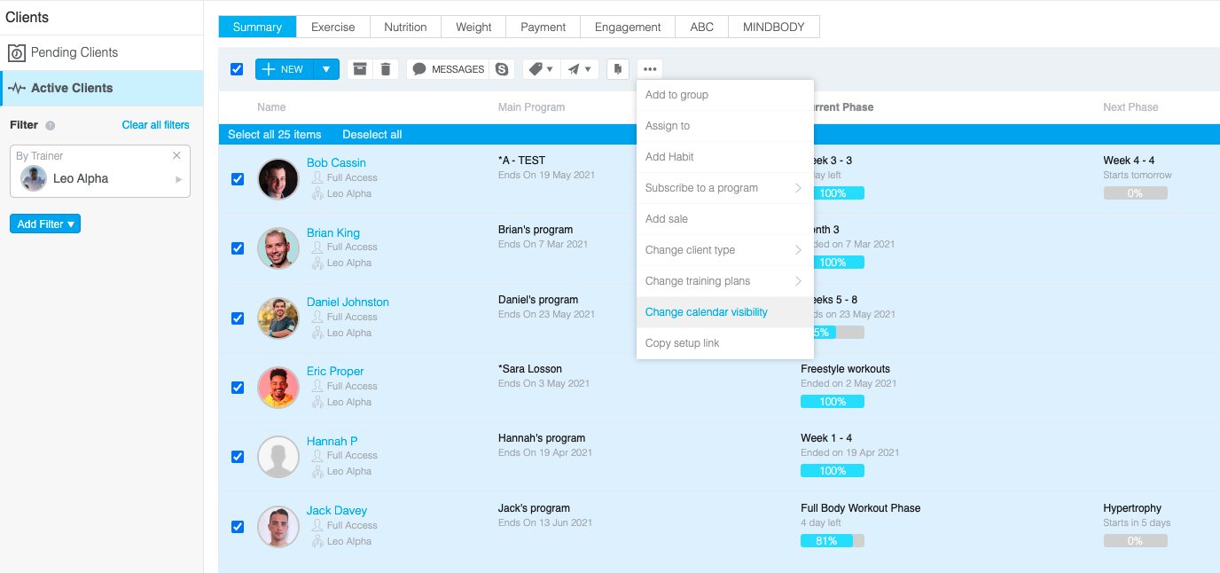The width and height of the screenshot is (1220, 573).
Task: Click the three-dot more actions icon
Action: pyautogui.click(x=650, y=69)
